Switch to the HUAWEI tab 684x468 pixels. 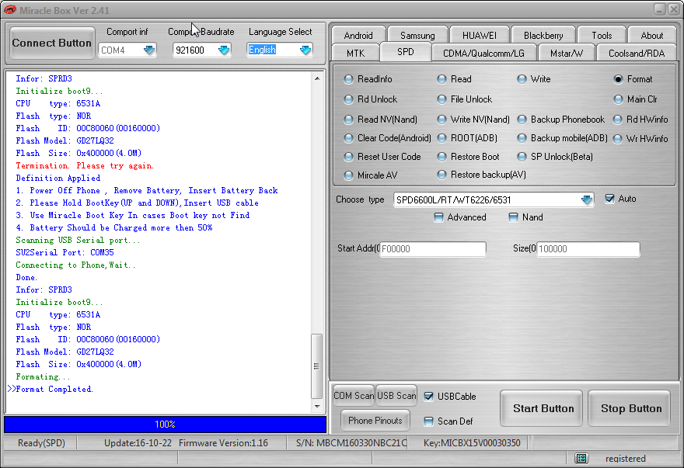[479, 35]
